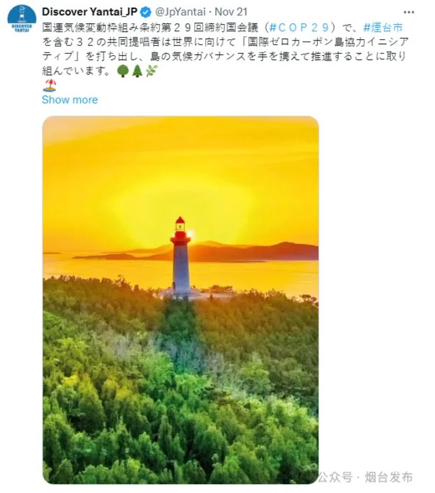The height and width of the screenshot is (493, 435).
Task: Open the Discover Yantai profile avatar
Action: click(x=22, y=18)
